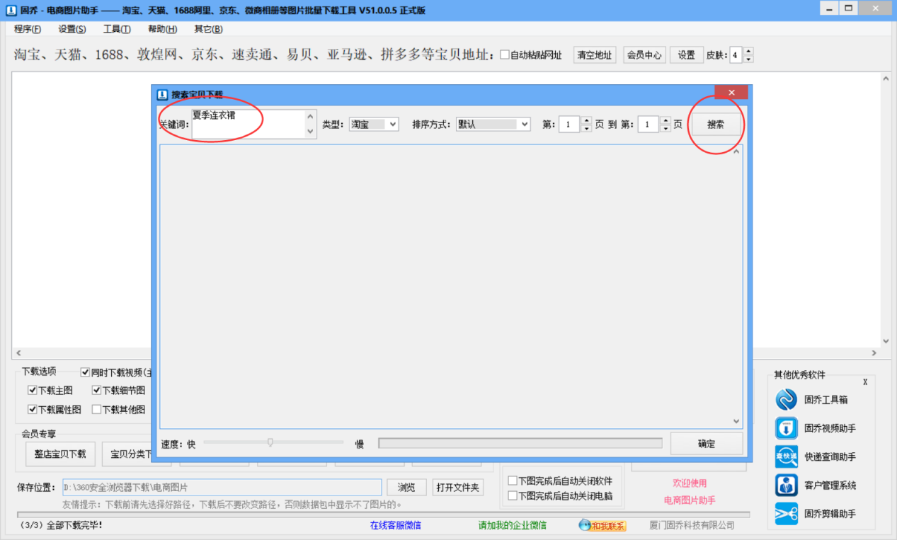Screen dimensions: 897x540
Task: Click the (3/3) 全部下载完毕! status text
Action: 62,525
